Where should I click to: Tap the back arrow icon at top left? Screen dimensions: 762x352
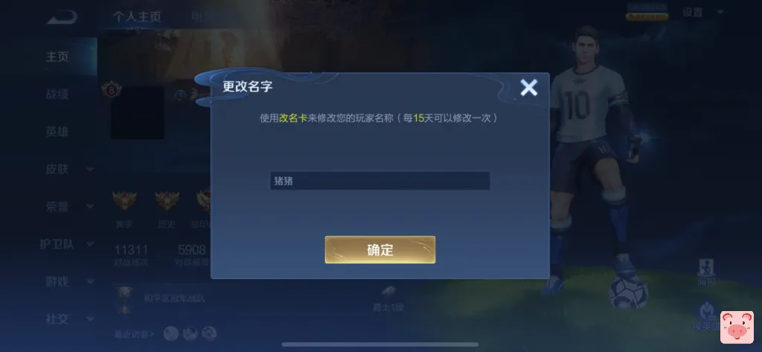click(x=63, y=18)
